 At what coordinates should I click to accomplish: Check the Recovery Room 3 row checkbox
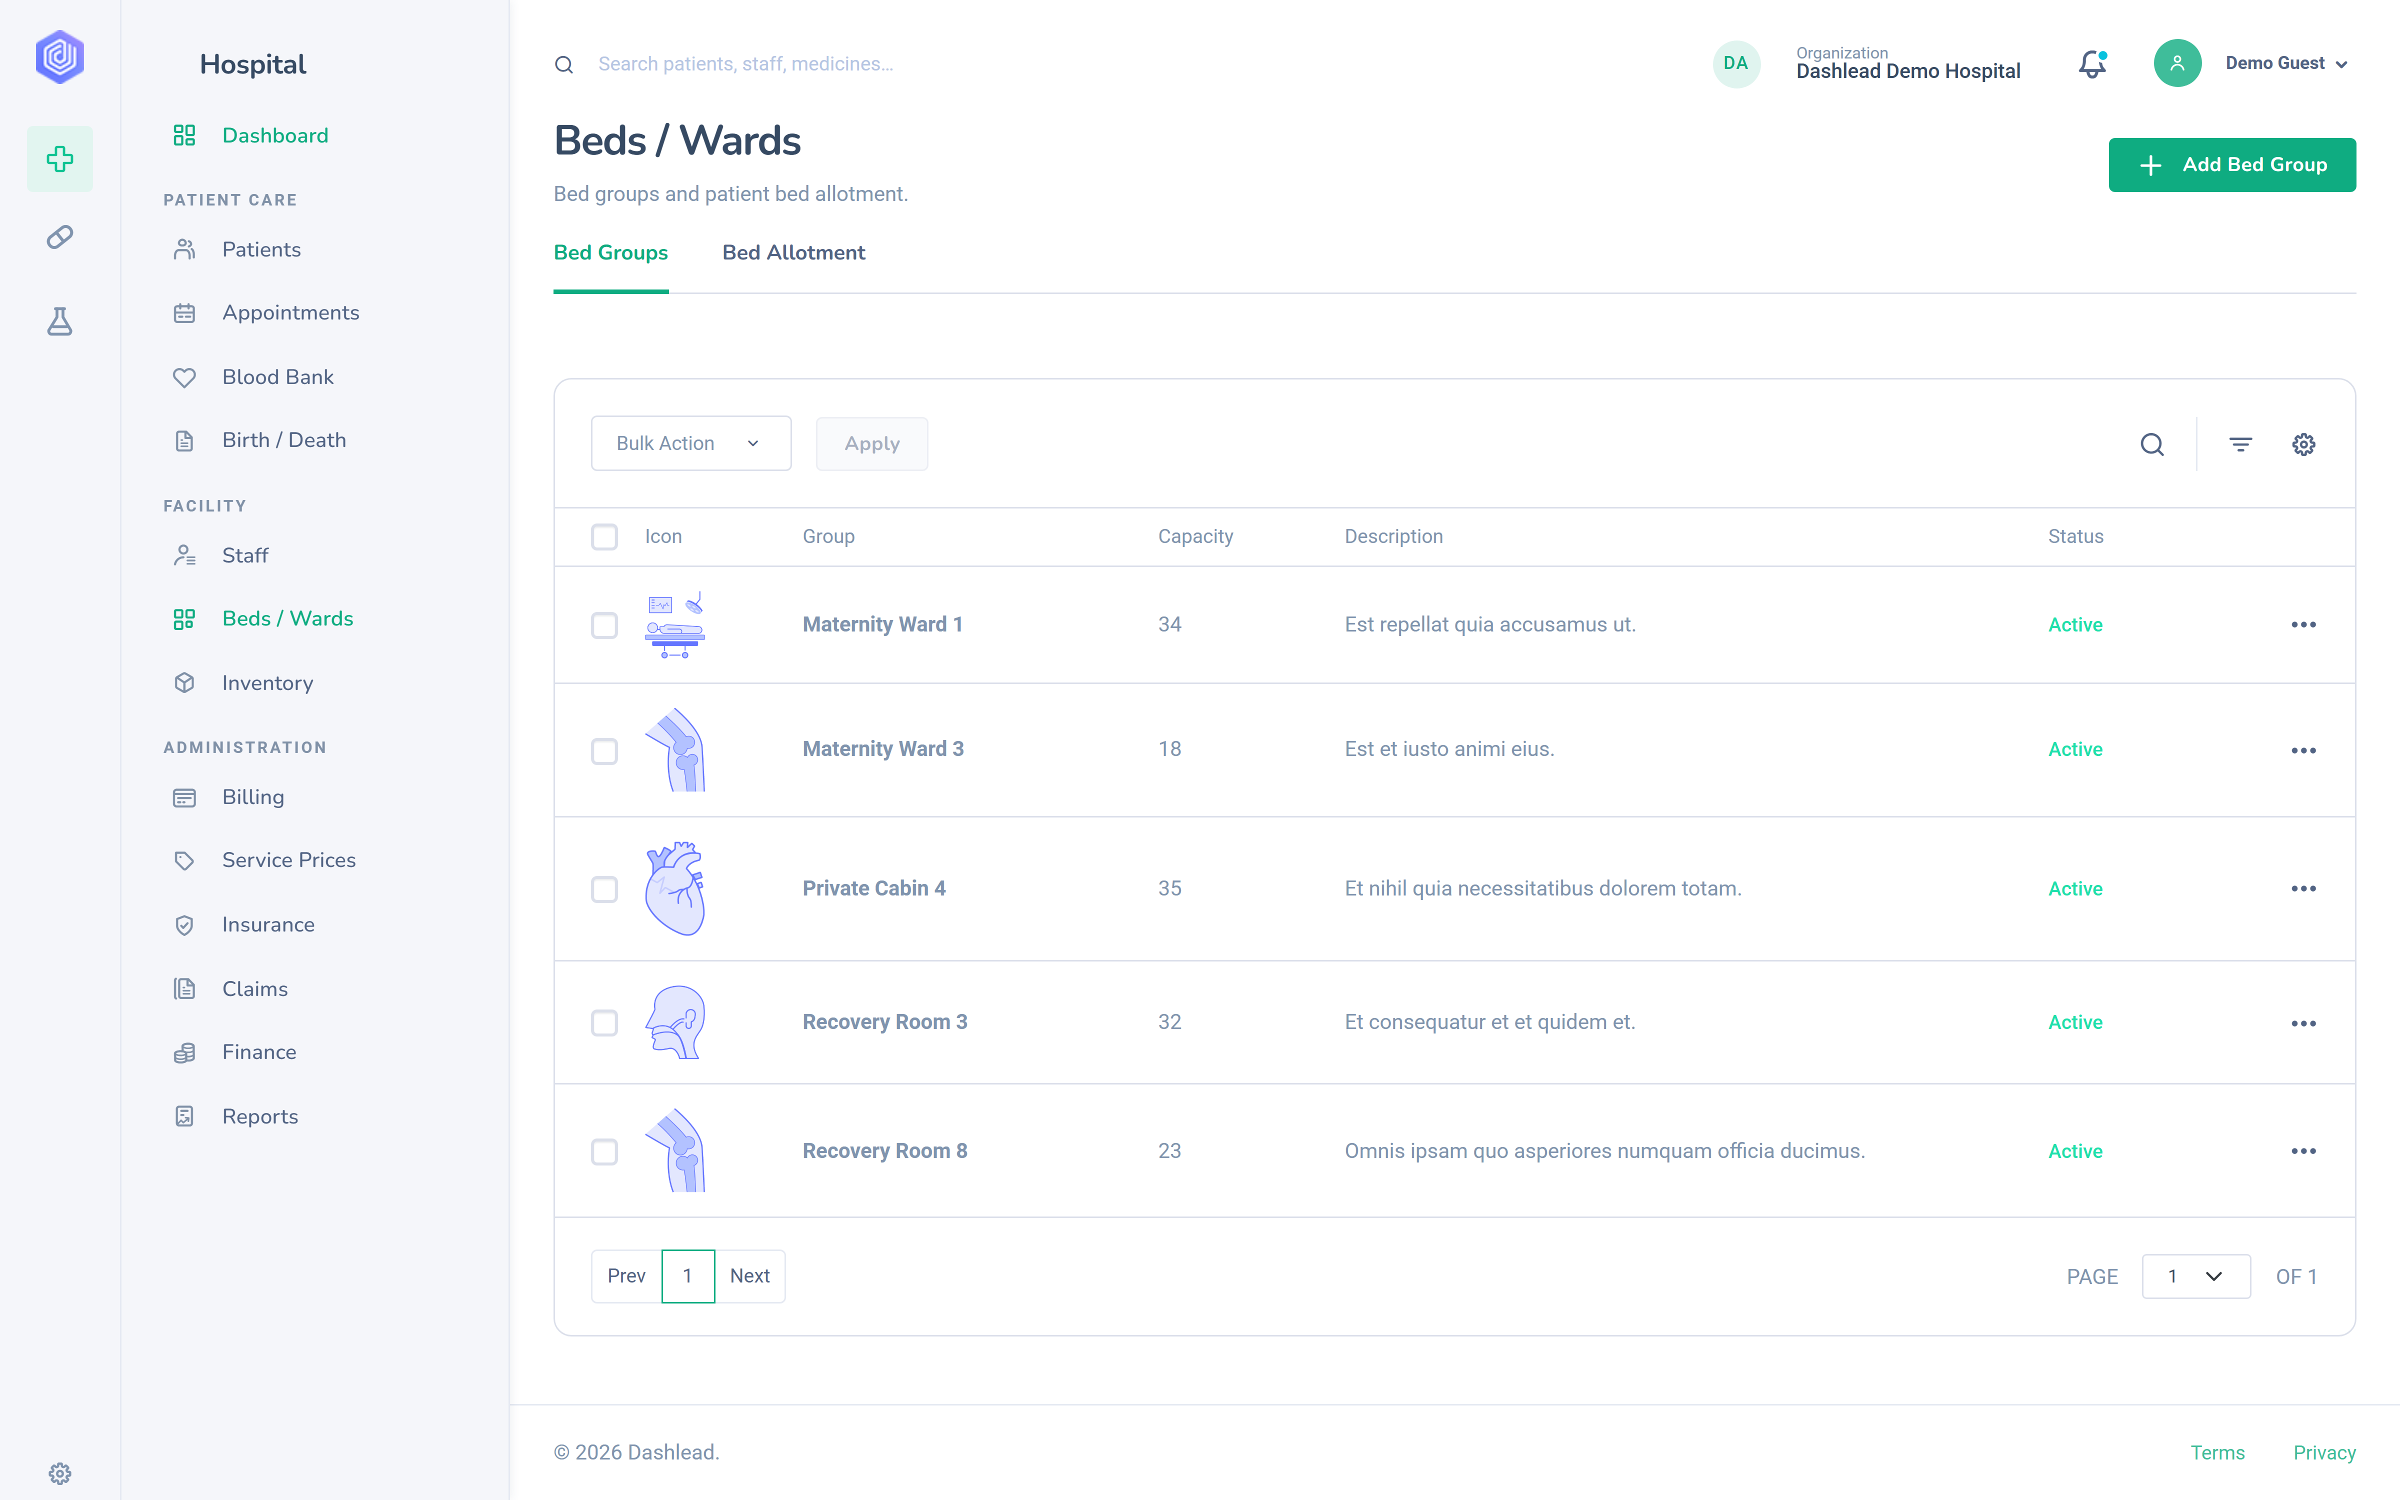[x=604, y=1023]
